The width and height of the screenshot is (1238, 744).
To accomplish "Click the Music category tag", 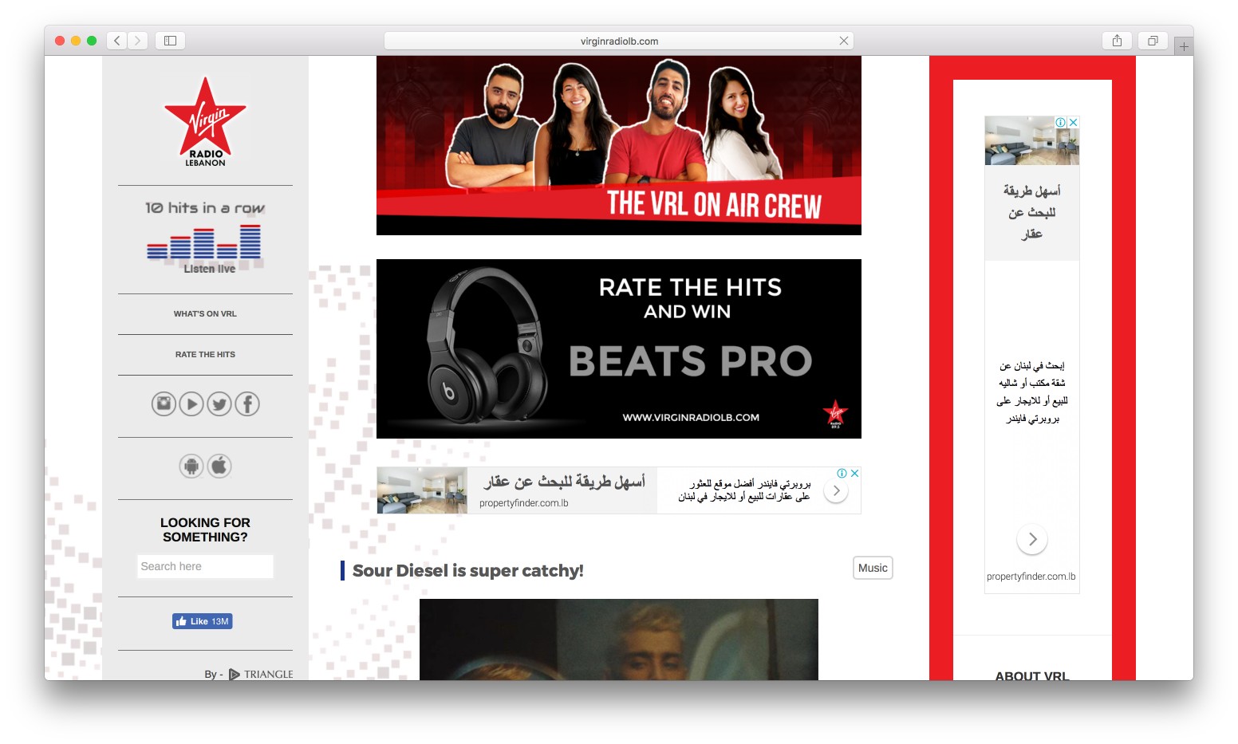I will click(873, 568).
